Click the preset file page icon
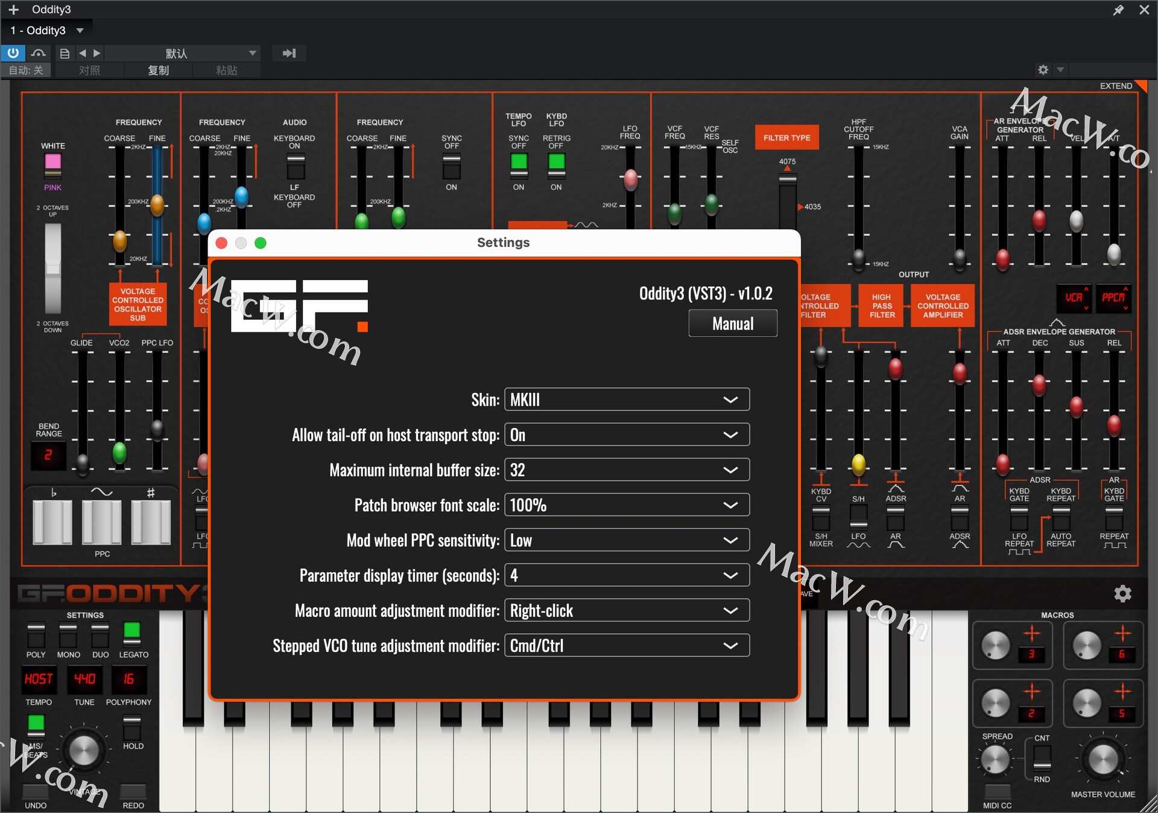The width and height of the screenshot is (1158, 813). tap(65, 53)
